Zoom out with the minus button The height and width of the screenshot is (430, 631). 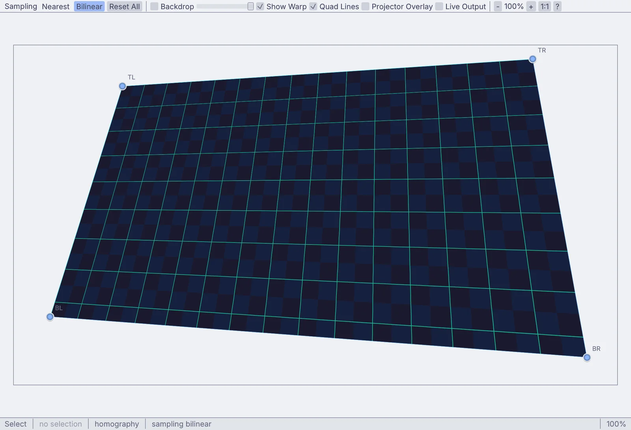498,6
